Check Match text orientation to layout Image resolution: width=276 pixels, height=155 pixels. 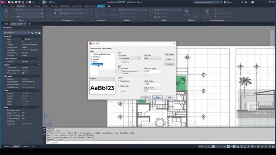click(x=121, y=71)
